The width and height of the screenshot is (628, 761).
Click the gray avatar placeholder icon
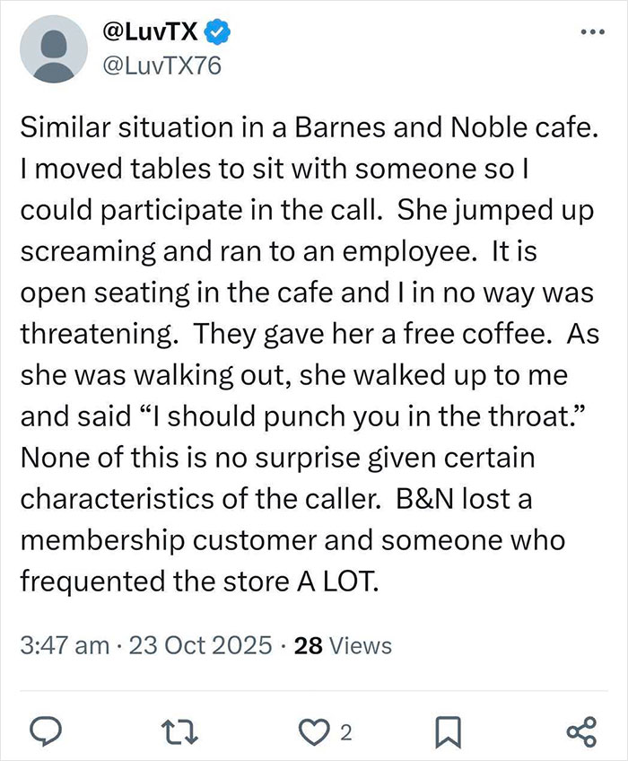54,49
